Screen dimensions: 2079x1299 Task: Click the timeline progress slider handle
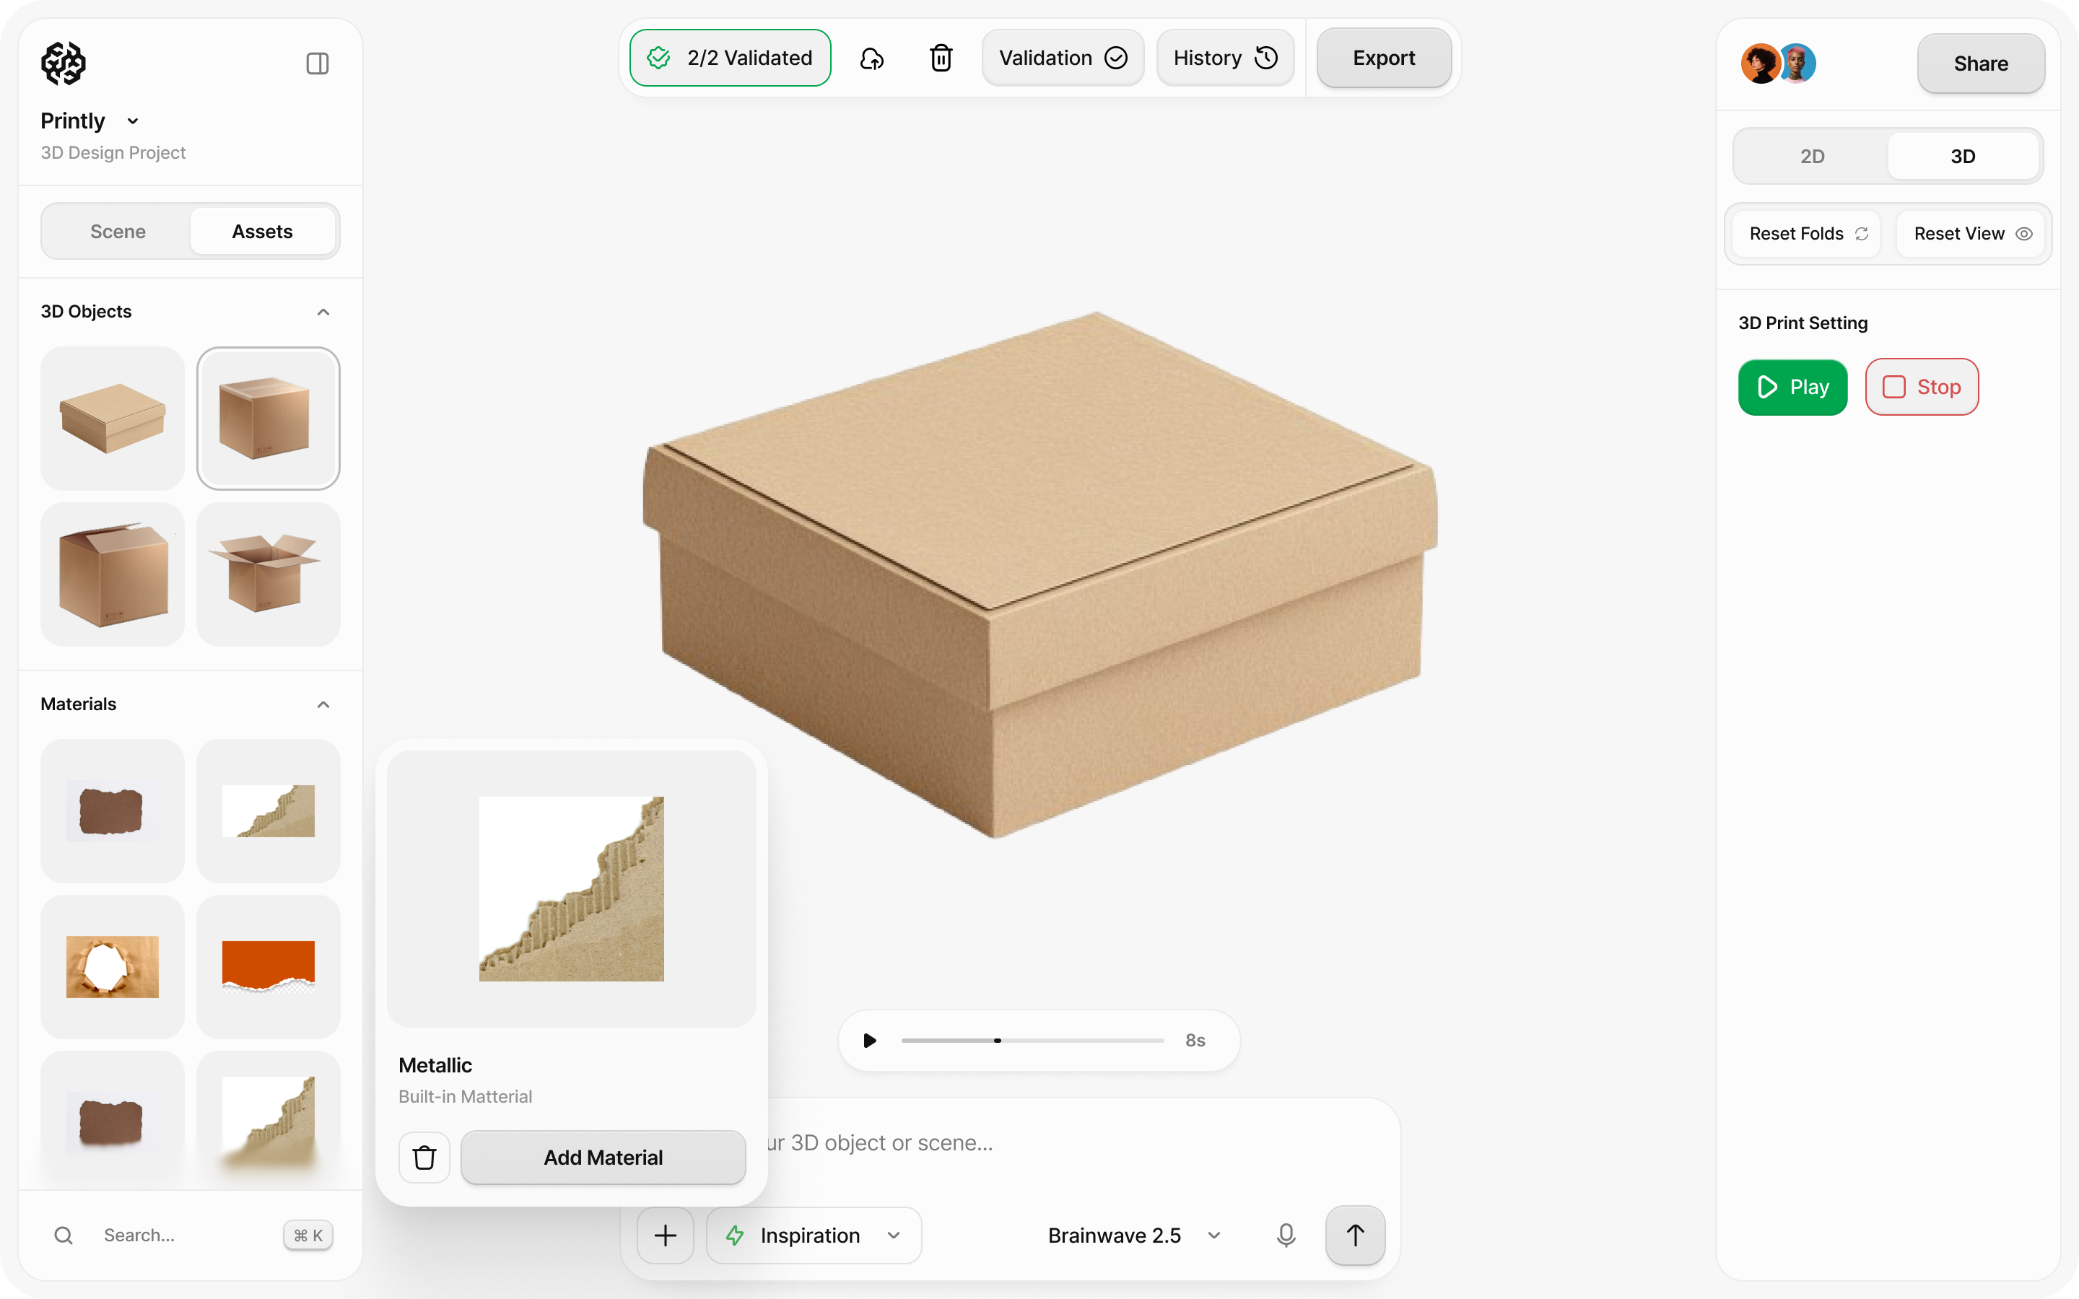coord(998,1041)
